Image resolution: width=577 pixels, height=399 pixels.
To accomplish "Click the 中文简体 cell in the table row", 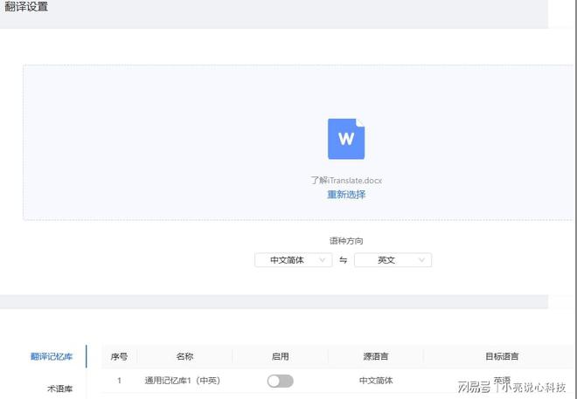I will tap(376, 381).
